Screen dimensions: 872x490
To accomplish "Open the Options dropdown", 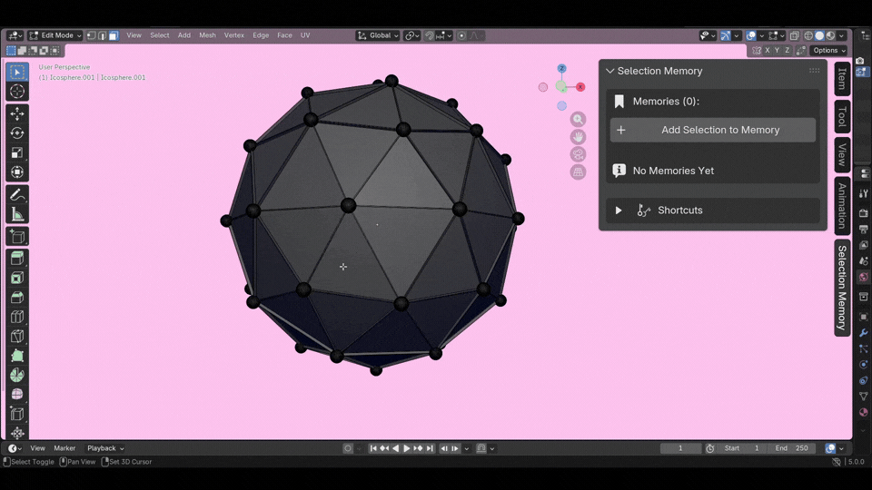I will click(828, 51).
